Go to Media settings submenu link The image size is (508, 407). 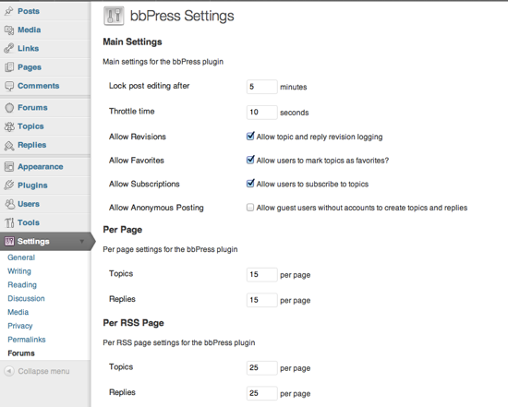tap(18, 312)
